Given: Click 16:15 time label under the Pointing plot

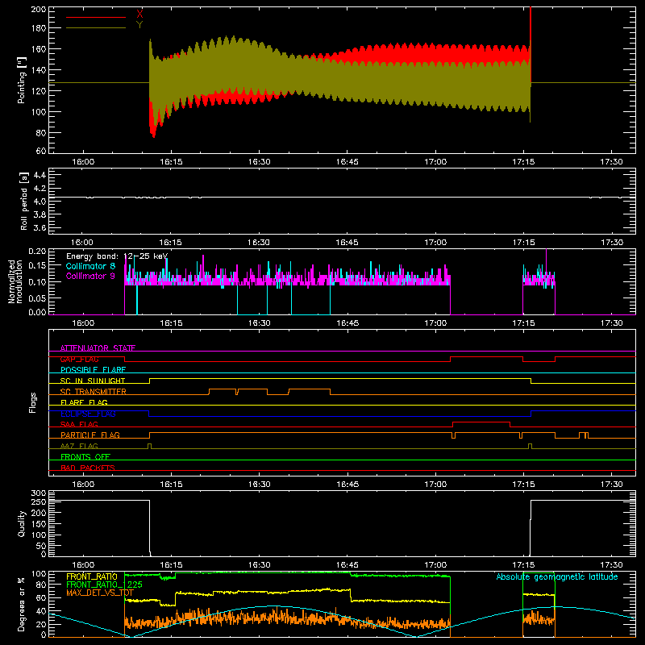Looking at the screenshot, I should [x=171, y=162].
